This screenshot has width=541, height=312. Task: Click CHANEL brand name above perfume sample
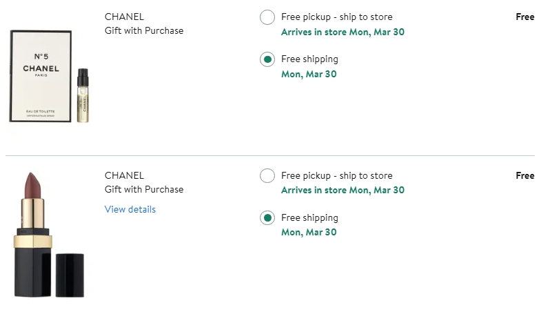coord(124,17)
